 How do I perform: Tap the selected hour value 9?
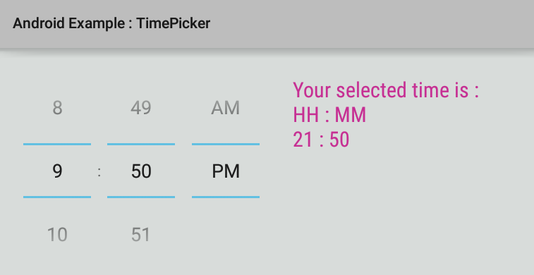[57, 171]
